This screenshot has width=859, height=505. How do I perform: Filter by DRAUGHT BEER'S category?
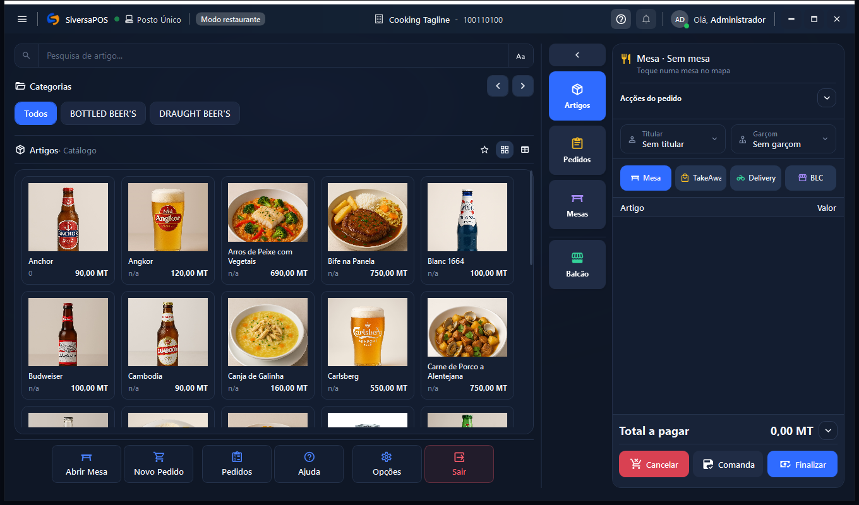coord(195,114)
